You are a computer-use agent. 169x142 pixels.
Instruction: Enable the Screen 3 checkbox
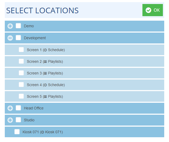pyautogui.click(x=21, y=73)
